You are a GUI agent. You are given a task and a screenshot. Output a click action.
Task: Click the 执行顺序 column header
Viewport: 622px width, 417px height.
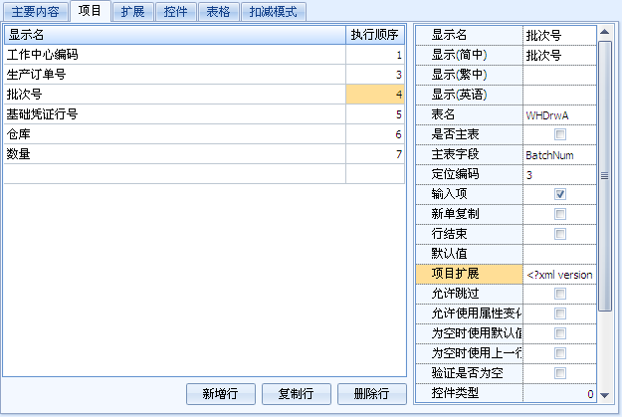pyautogui.click(x=376, y=35)
